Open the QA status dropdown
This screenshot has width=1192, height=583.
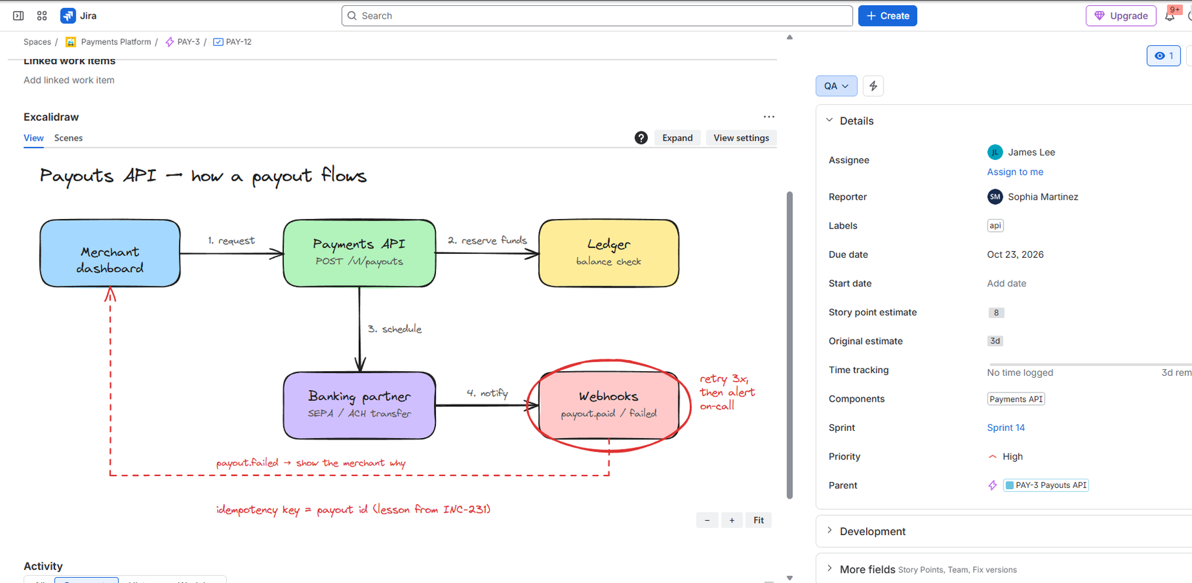point(836,86)
